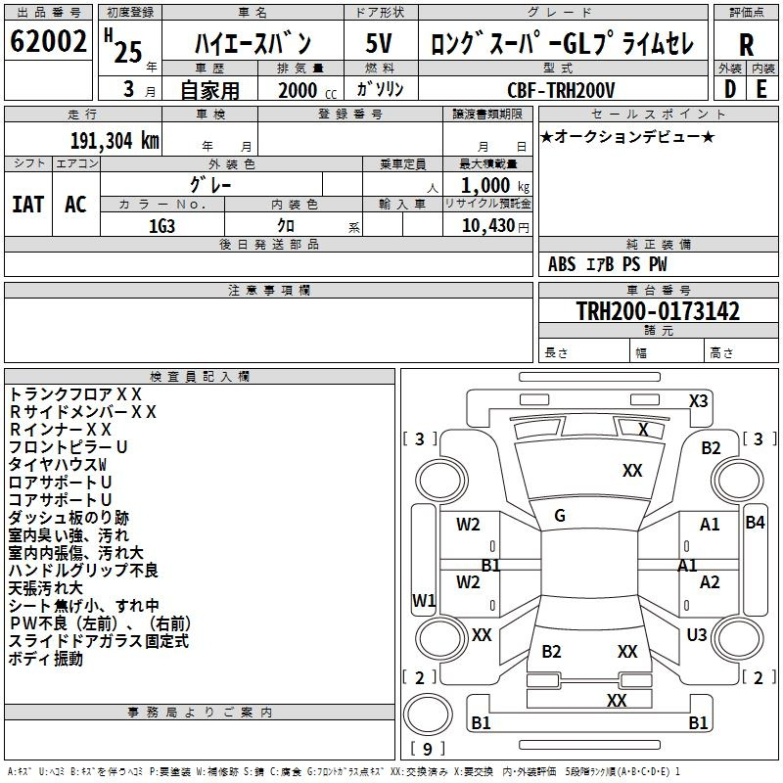Select the G windshield mark on the diagram
This screenshot has height=783, width=783.
pos(560,516)
